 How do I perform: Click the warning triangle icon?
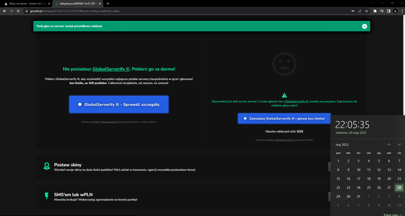(284, 95)
